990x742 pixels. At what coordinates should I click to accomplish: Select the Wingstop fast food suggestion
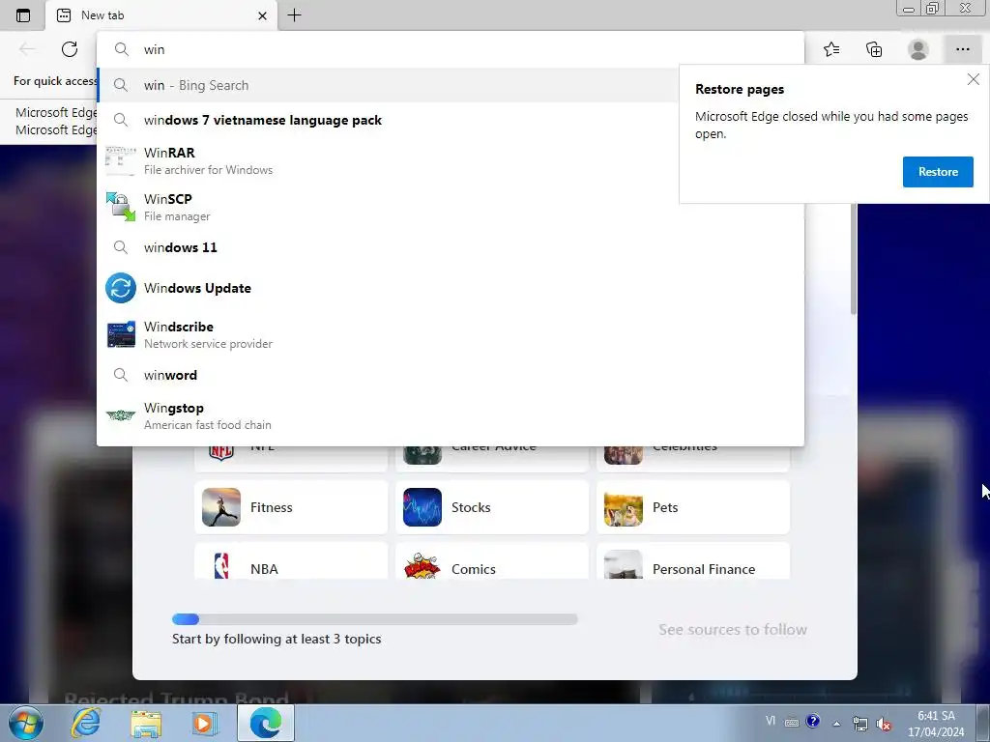coord(451,415)
